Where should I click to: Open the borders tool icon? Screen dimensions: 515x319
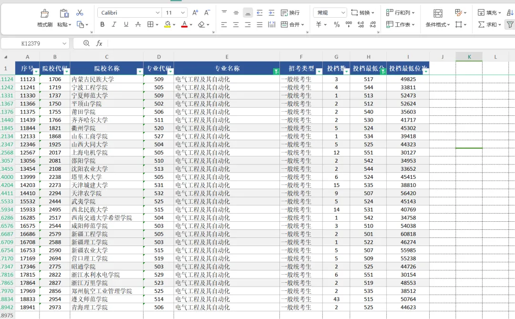[x=150, y=24]
